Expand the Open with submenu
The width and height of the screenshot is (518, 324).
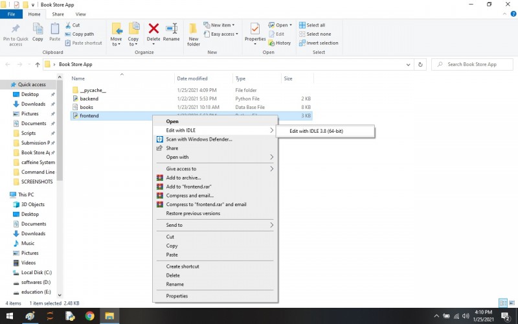[215, 157]
